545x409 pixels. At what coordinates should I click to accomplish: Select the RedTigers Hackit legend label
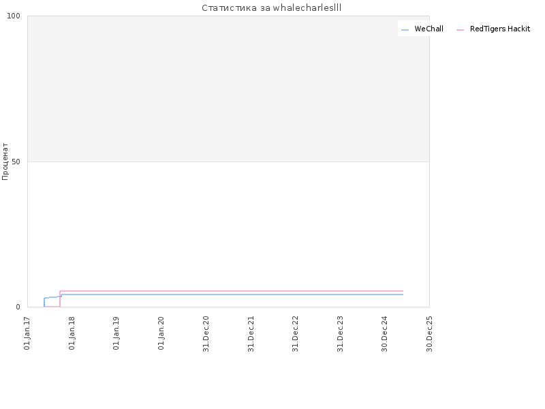point(500,29)
